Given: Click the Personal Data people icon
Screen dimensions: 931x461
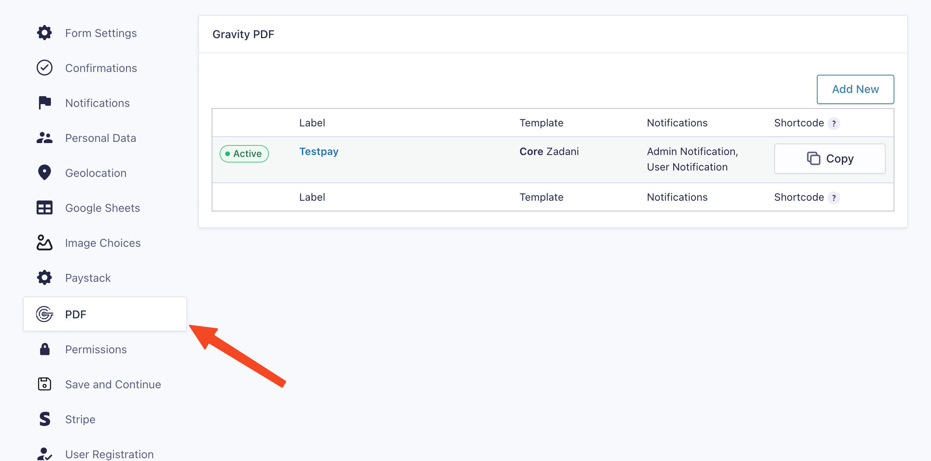Looking at the screenshot, I should click(45, 138).
